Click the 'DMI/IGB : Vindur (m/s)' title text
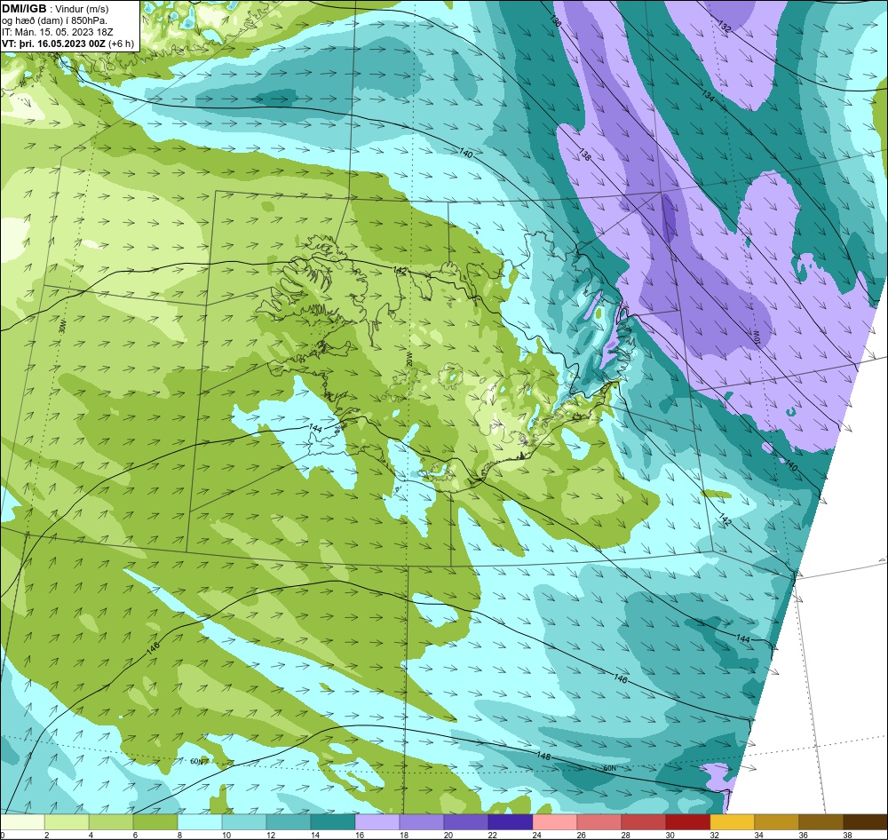The width and height of the screenshot is (888, 840). (55, 9)
